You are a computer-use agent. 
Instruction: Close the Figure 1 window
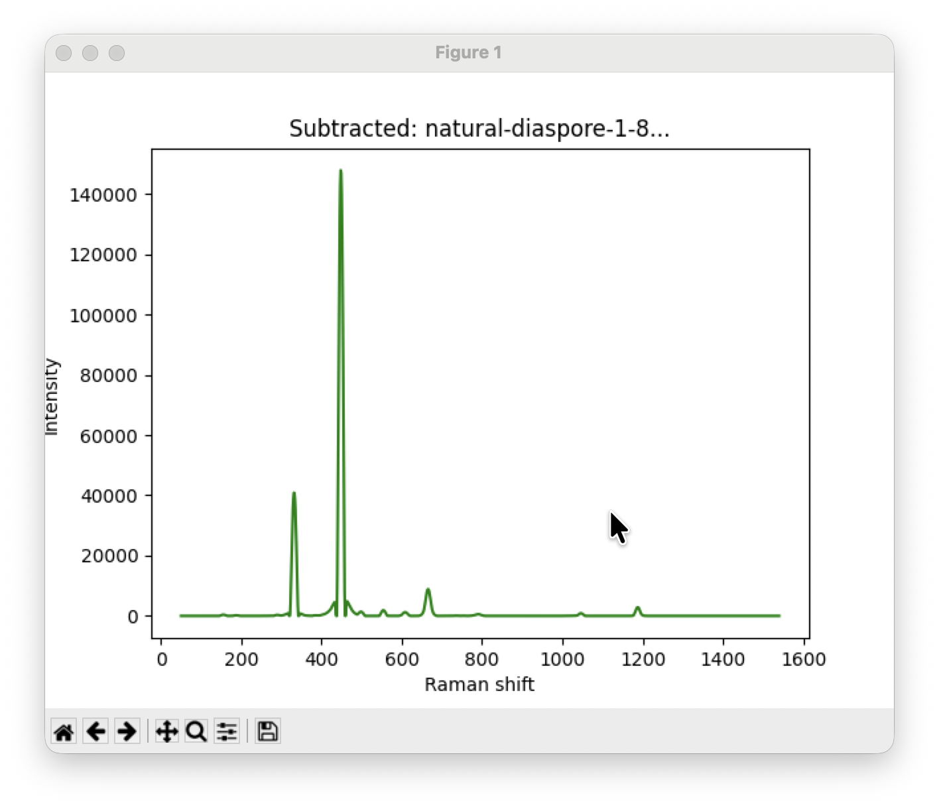click(64, 53)
